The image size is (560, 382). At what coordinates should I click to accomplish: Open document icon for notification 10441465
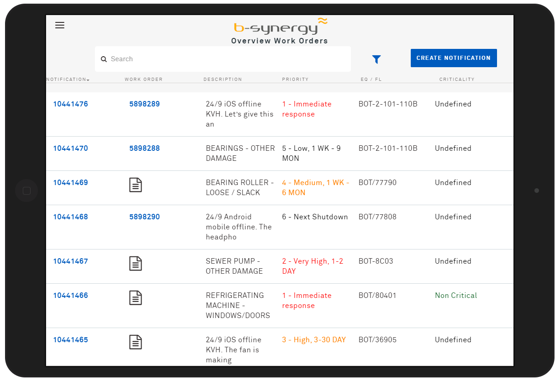click(136, 342)
